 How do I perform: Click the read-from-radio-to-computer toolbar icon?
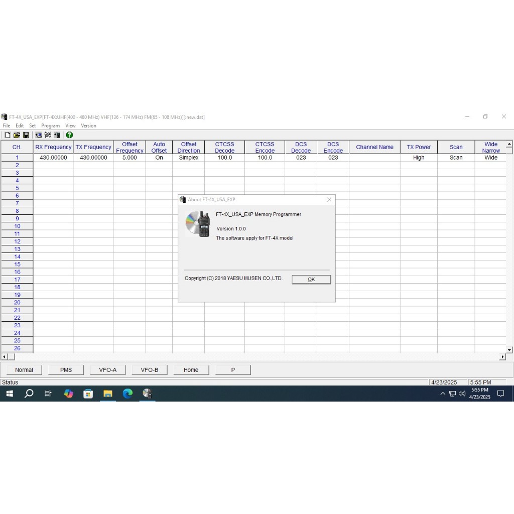[x=38, y=135]
